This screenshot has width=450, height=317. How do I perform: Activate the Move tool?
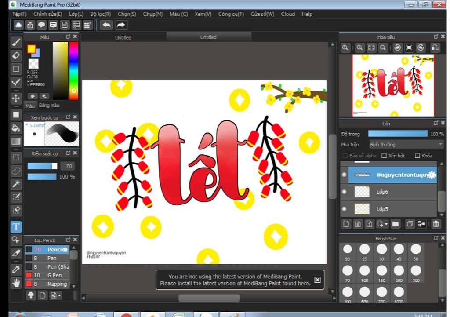(16, 98)
